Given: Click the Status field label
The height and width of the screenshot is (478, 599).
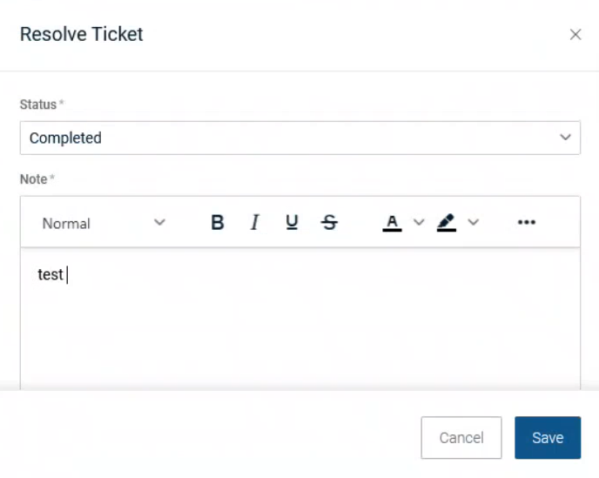Looking at the screenshot, I should (38, 104).
